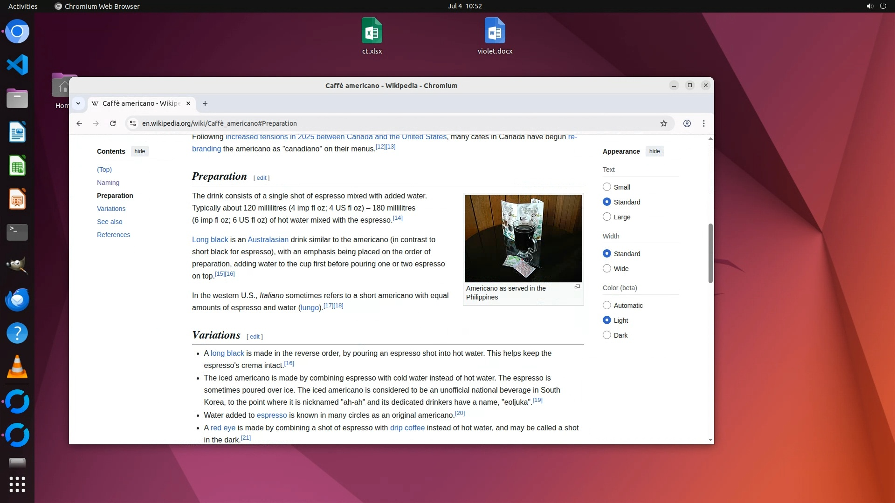This screenshot has height=503, width=895.
Task: Switch color mode to Dark
Action: (x=607, y=335)
